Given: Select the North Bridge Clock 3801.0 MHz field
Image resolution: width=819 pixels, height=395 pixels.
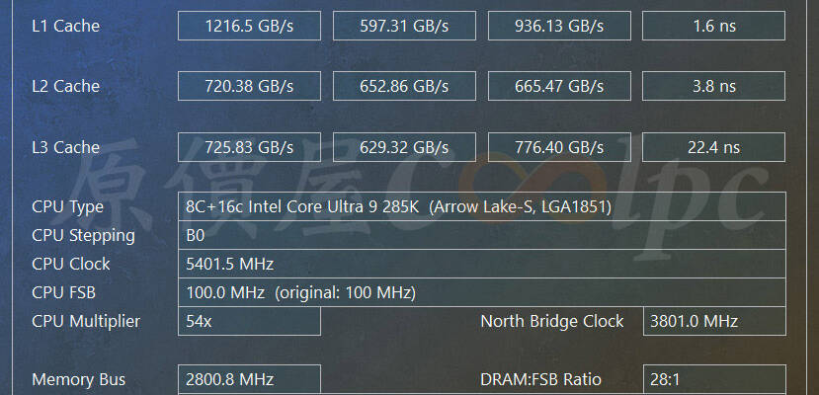Looking at the screenshot, I should coord(714,321).
